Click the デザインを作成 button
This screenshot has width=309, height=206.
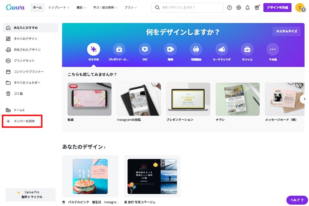(x=277, y=8)
